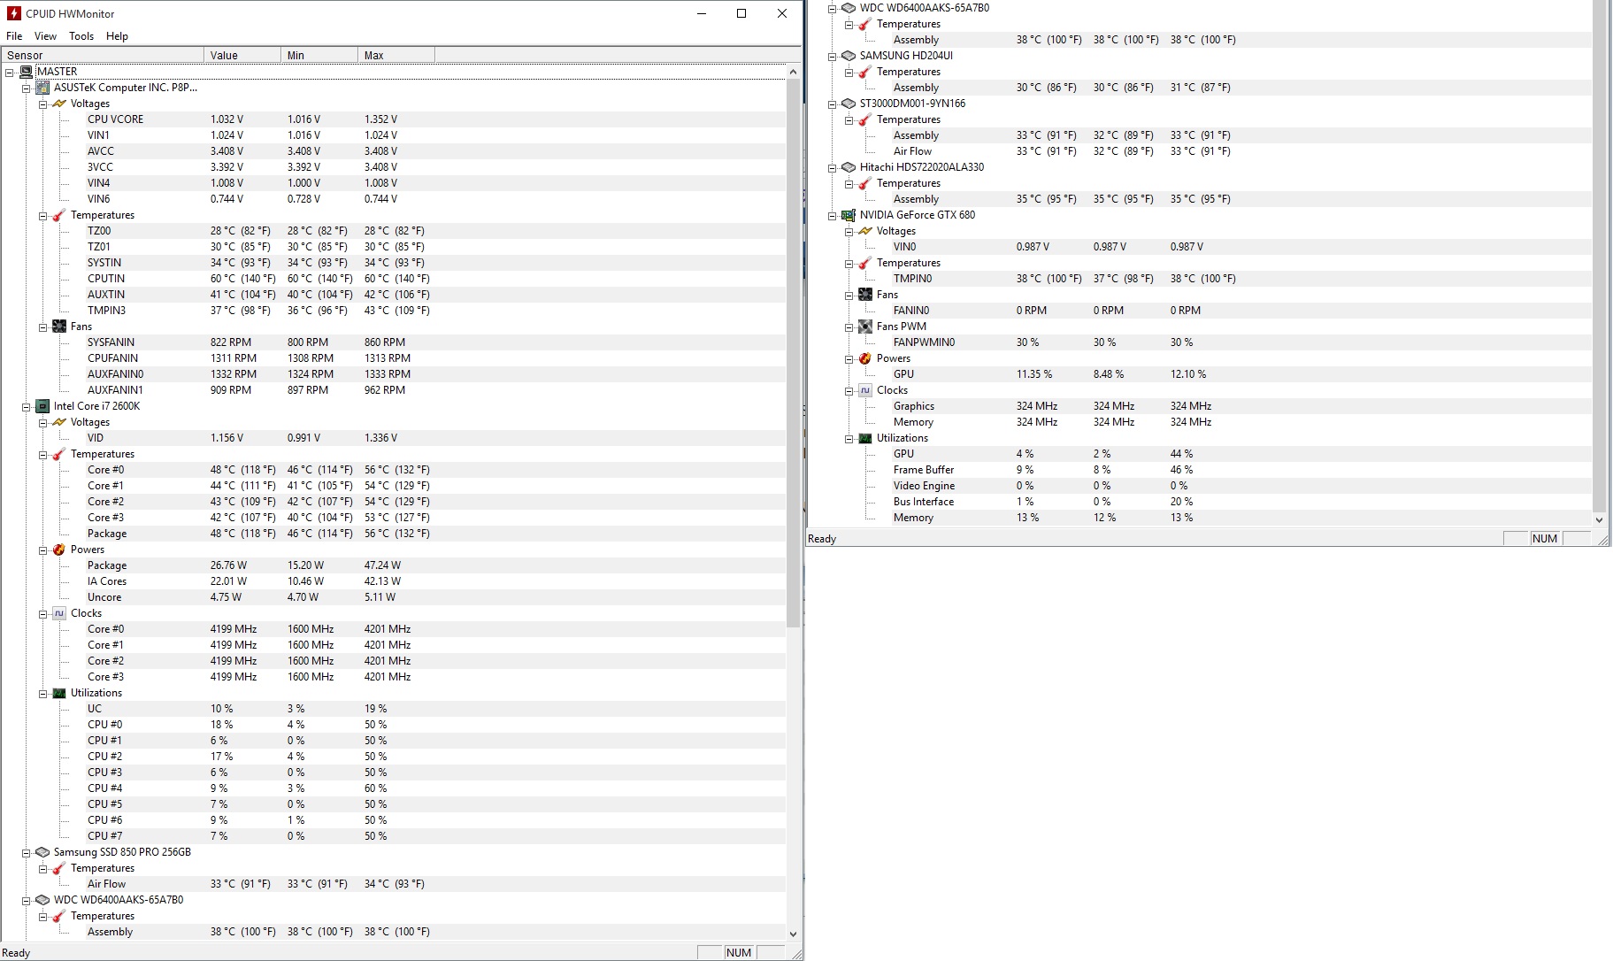Click the Utilizations icon under Intel Core i7
The width and height of the screenshot is (1613, 961).
click(59, 693)
